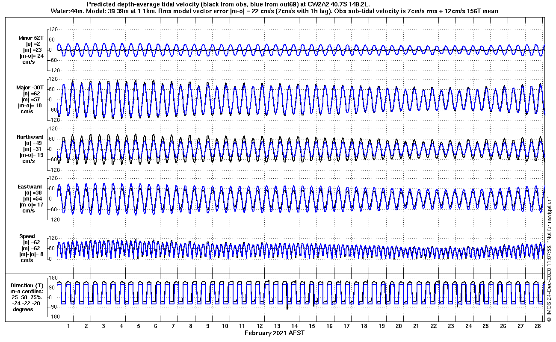Click the '120' top tick of the Minor panel
Viewport: 556px width, 342px height.
click(x=54, y=29)
